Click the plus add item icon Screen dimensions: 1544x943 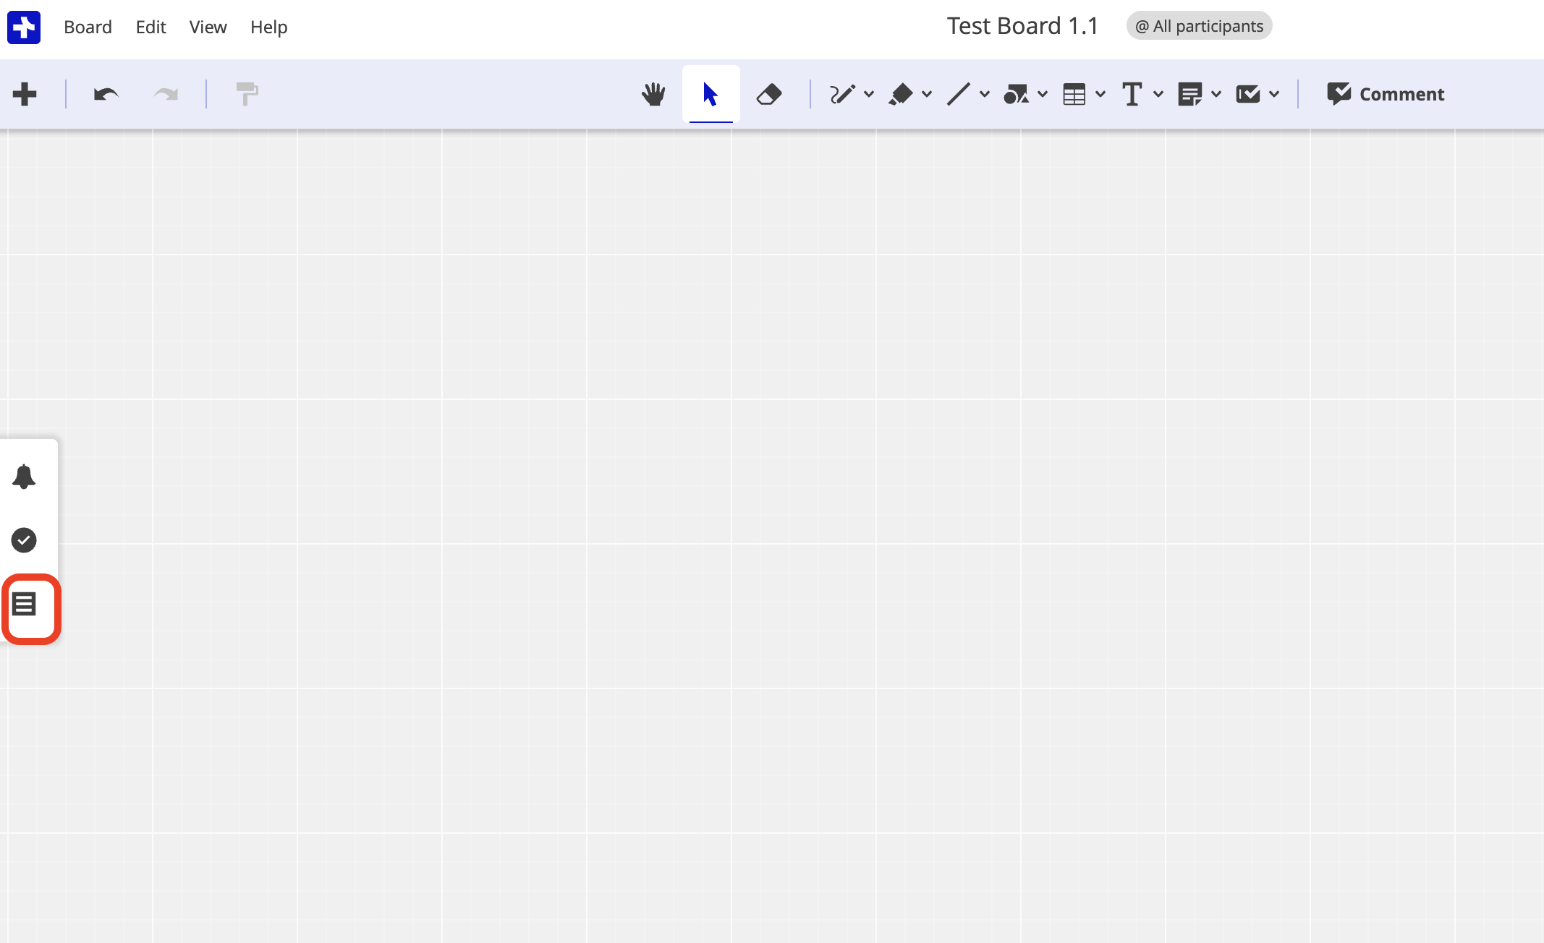pyautogui.click(x=25, y=94)
